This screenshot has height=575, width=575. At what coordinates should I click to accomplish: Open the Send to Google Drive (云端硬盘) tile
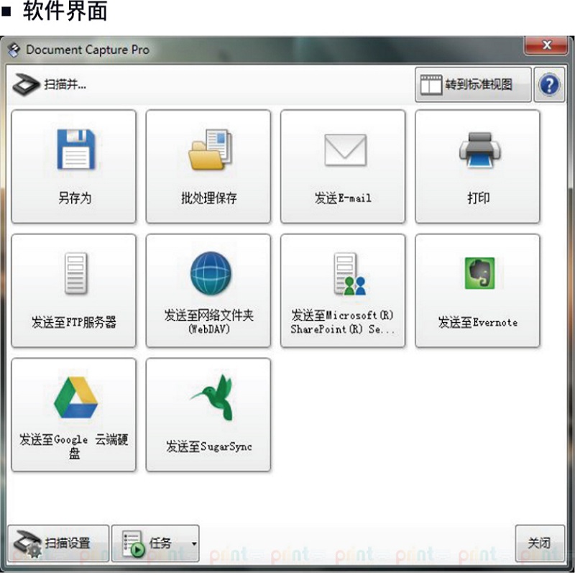(74, 415)
